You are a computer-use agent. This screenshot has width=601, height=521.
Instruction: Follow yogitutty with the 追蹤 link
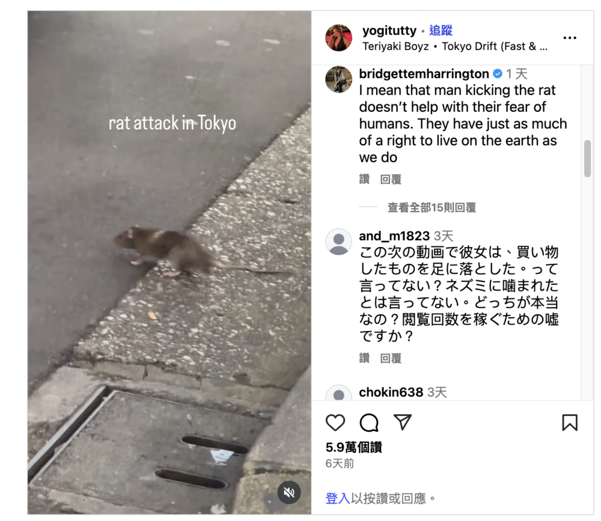coord(441,30)
